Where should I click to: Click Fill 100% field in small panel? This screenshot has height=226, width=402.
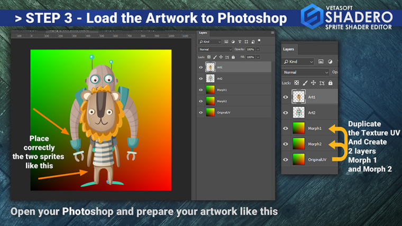251,57
